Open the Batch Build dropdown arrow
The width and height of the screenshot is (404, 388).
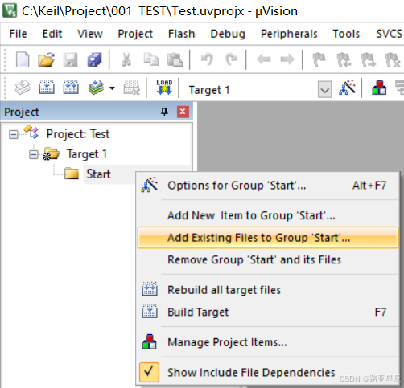(113, 88)
